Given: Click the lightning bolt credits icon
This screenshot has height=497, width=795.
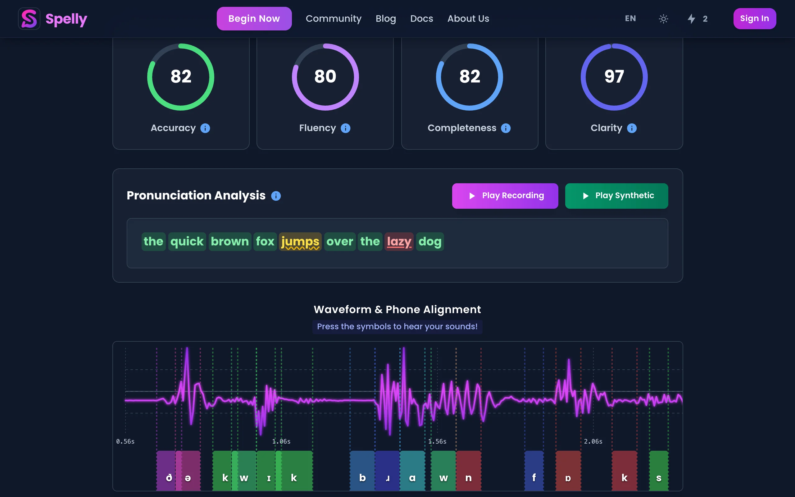Looking at the screenshot, I should pyautogui.click(x=691, y=19).
